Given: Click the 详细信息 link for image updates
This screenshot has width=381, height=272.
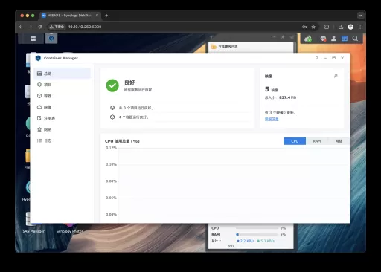Looking at the screenshot, I should 272,119.
